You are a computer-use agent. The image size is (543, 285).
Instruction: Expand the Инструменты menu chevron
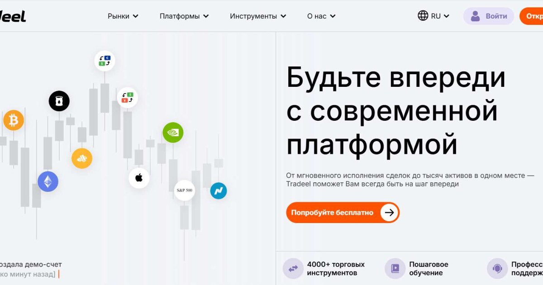click(x=283, y=16)
